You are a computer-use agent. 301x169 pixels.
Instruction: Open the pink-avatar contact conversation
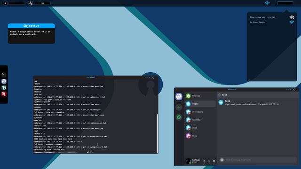(x=200, y=136)
